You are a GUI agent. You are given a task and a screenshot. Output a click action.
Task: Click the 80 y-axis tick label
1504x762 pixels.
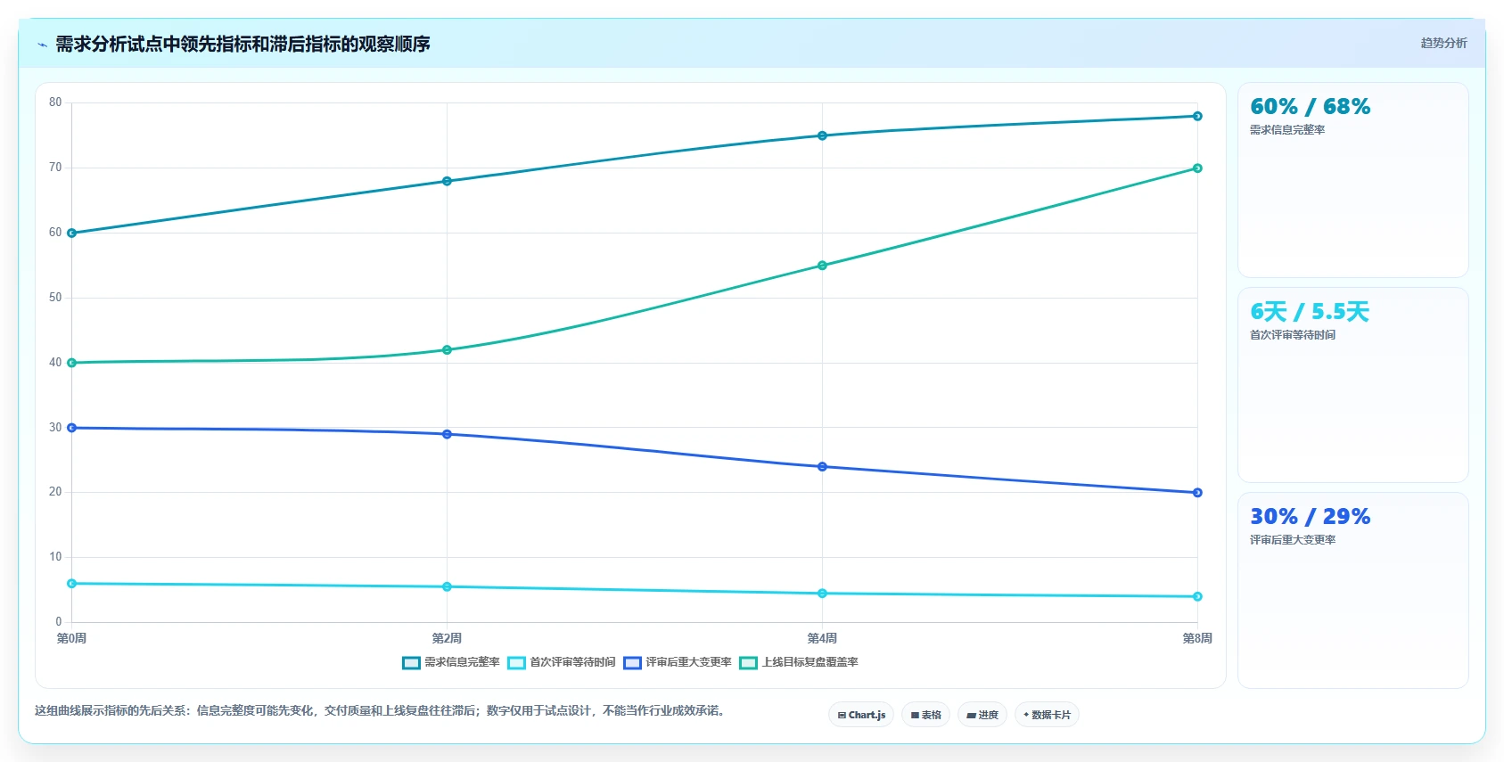click(55, 102)
